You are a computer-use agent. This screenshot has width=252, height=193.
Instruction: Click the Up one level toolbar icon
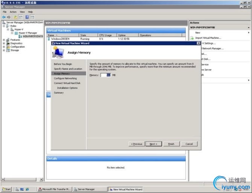click(15, 17)
